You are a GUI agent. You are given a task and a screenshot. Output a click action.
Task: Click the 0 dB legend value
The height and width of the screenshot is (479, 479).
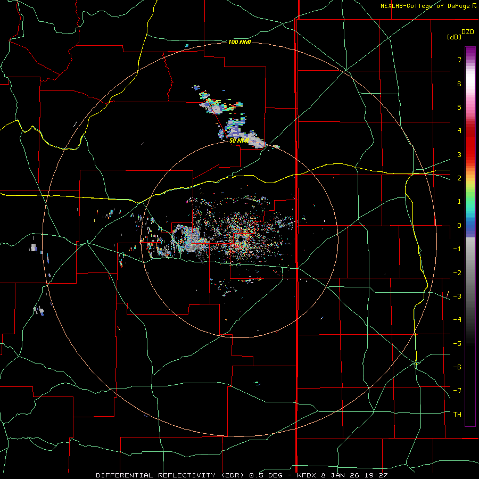[x=459, y=226]
